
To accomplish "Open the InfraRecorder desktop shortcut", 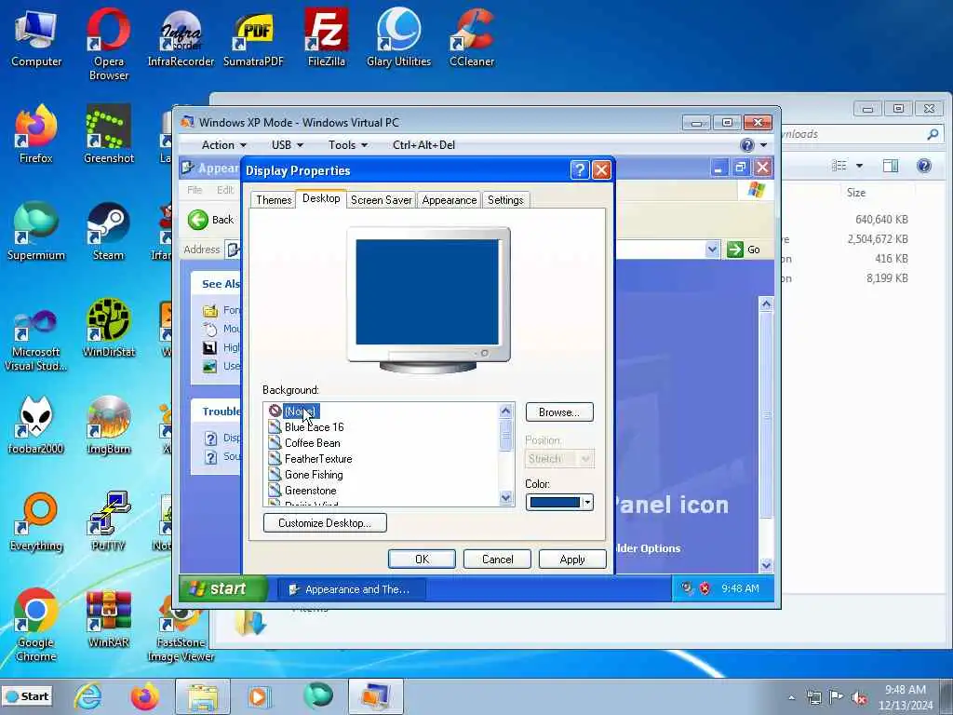I will 181,37.
